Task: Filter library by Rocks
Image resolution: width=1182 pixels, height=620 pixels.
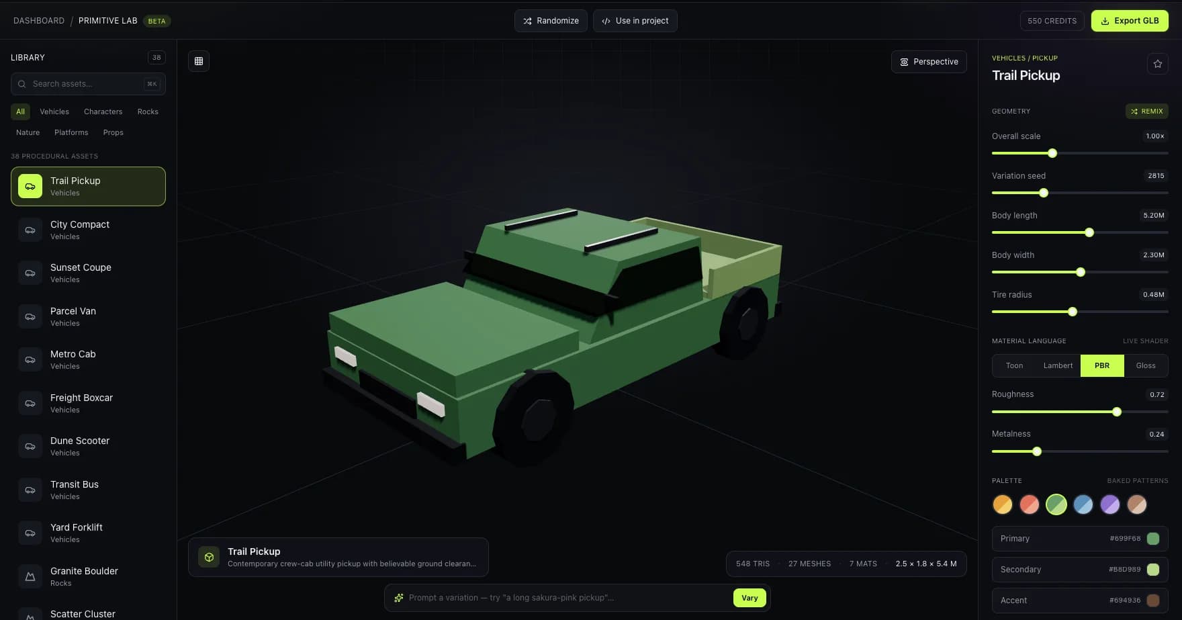Action: pos(148,112)
